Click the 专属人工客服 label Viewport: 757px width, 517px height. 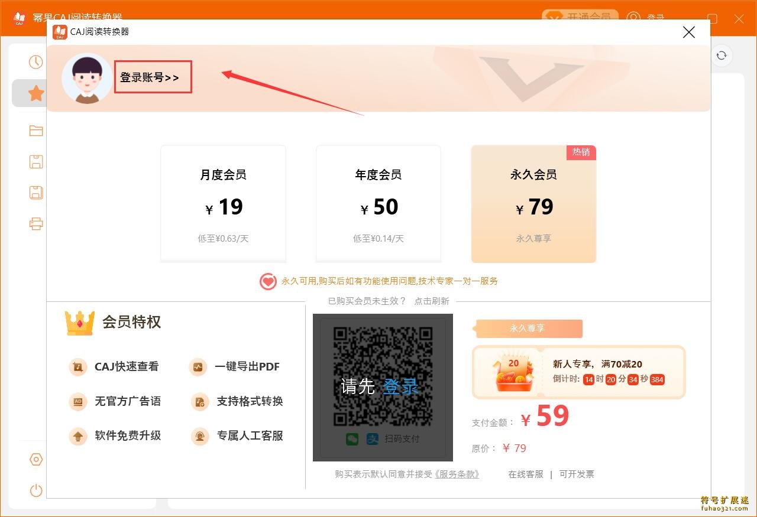point(250,436)
